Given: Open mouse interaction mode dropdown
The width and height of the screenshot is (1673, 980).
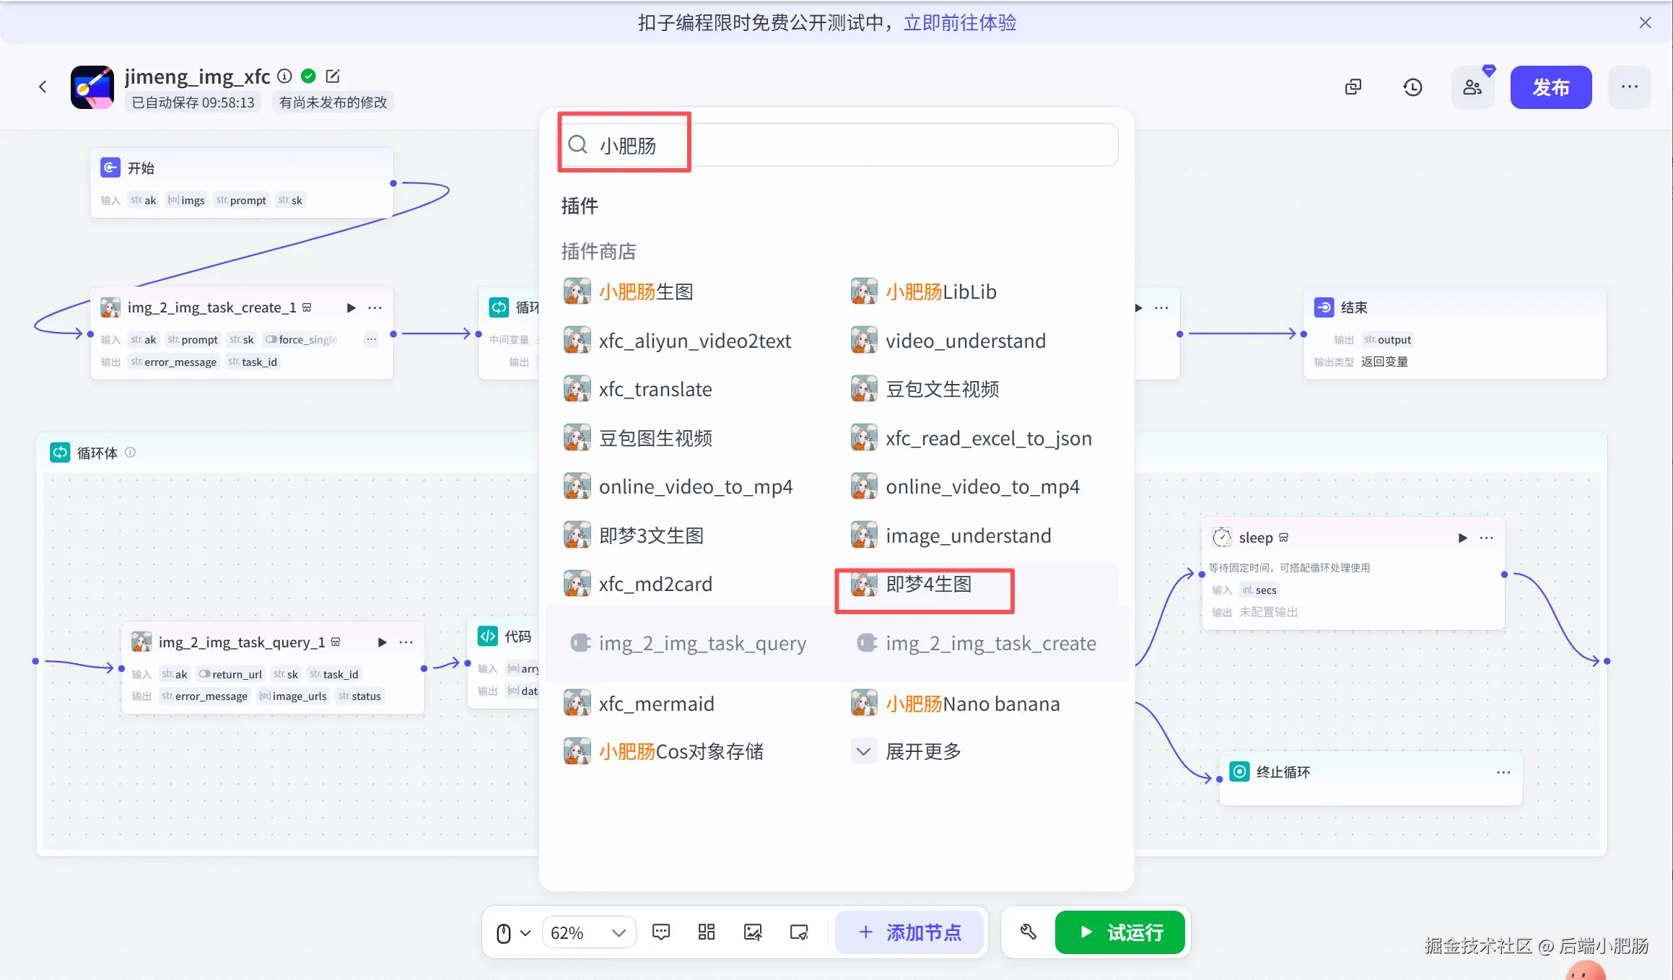Looking at the screenshot, I should tap(513, 932).
